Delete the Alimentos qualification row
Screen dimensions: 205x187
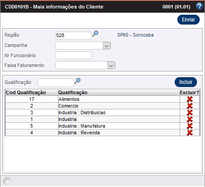190,99
